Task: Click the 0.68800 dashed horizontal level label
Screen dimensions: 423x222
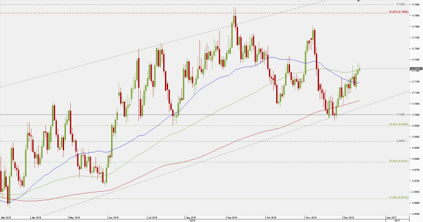Action: [401, 141]
